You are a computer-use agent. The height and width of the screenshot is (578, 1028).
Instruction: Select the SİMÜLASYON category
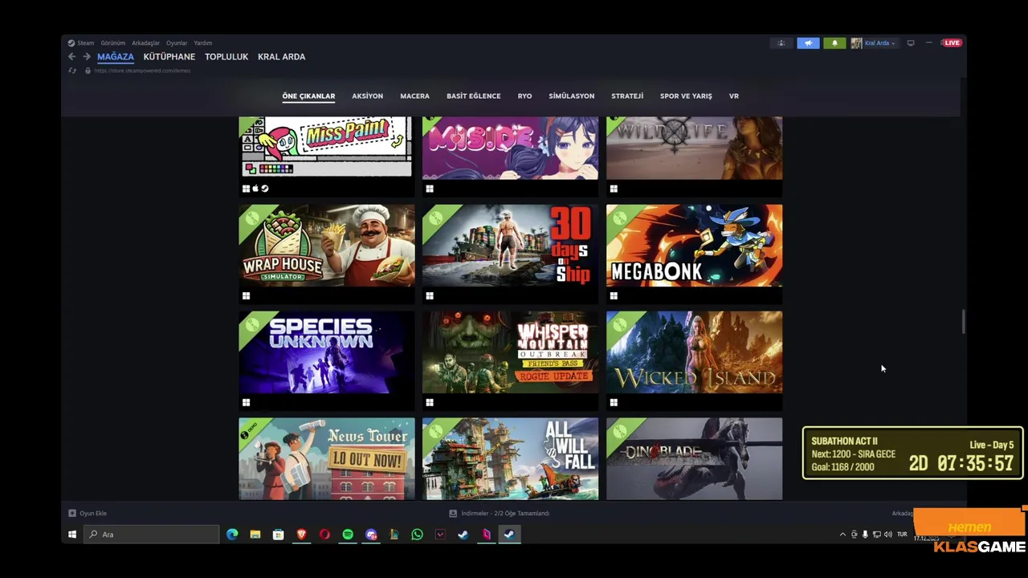coord(572,96)
